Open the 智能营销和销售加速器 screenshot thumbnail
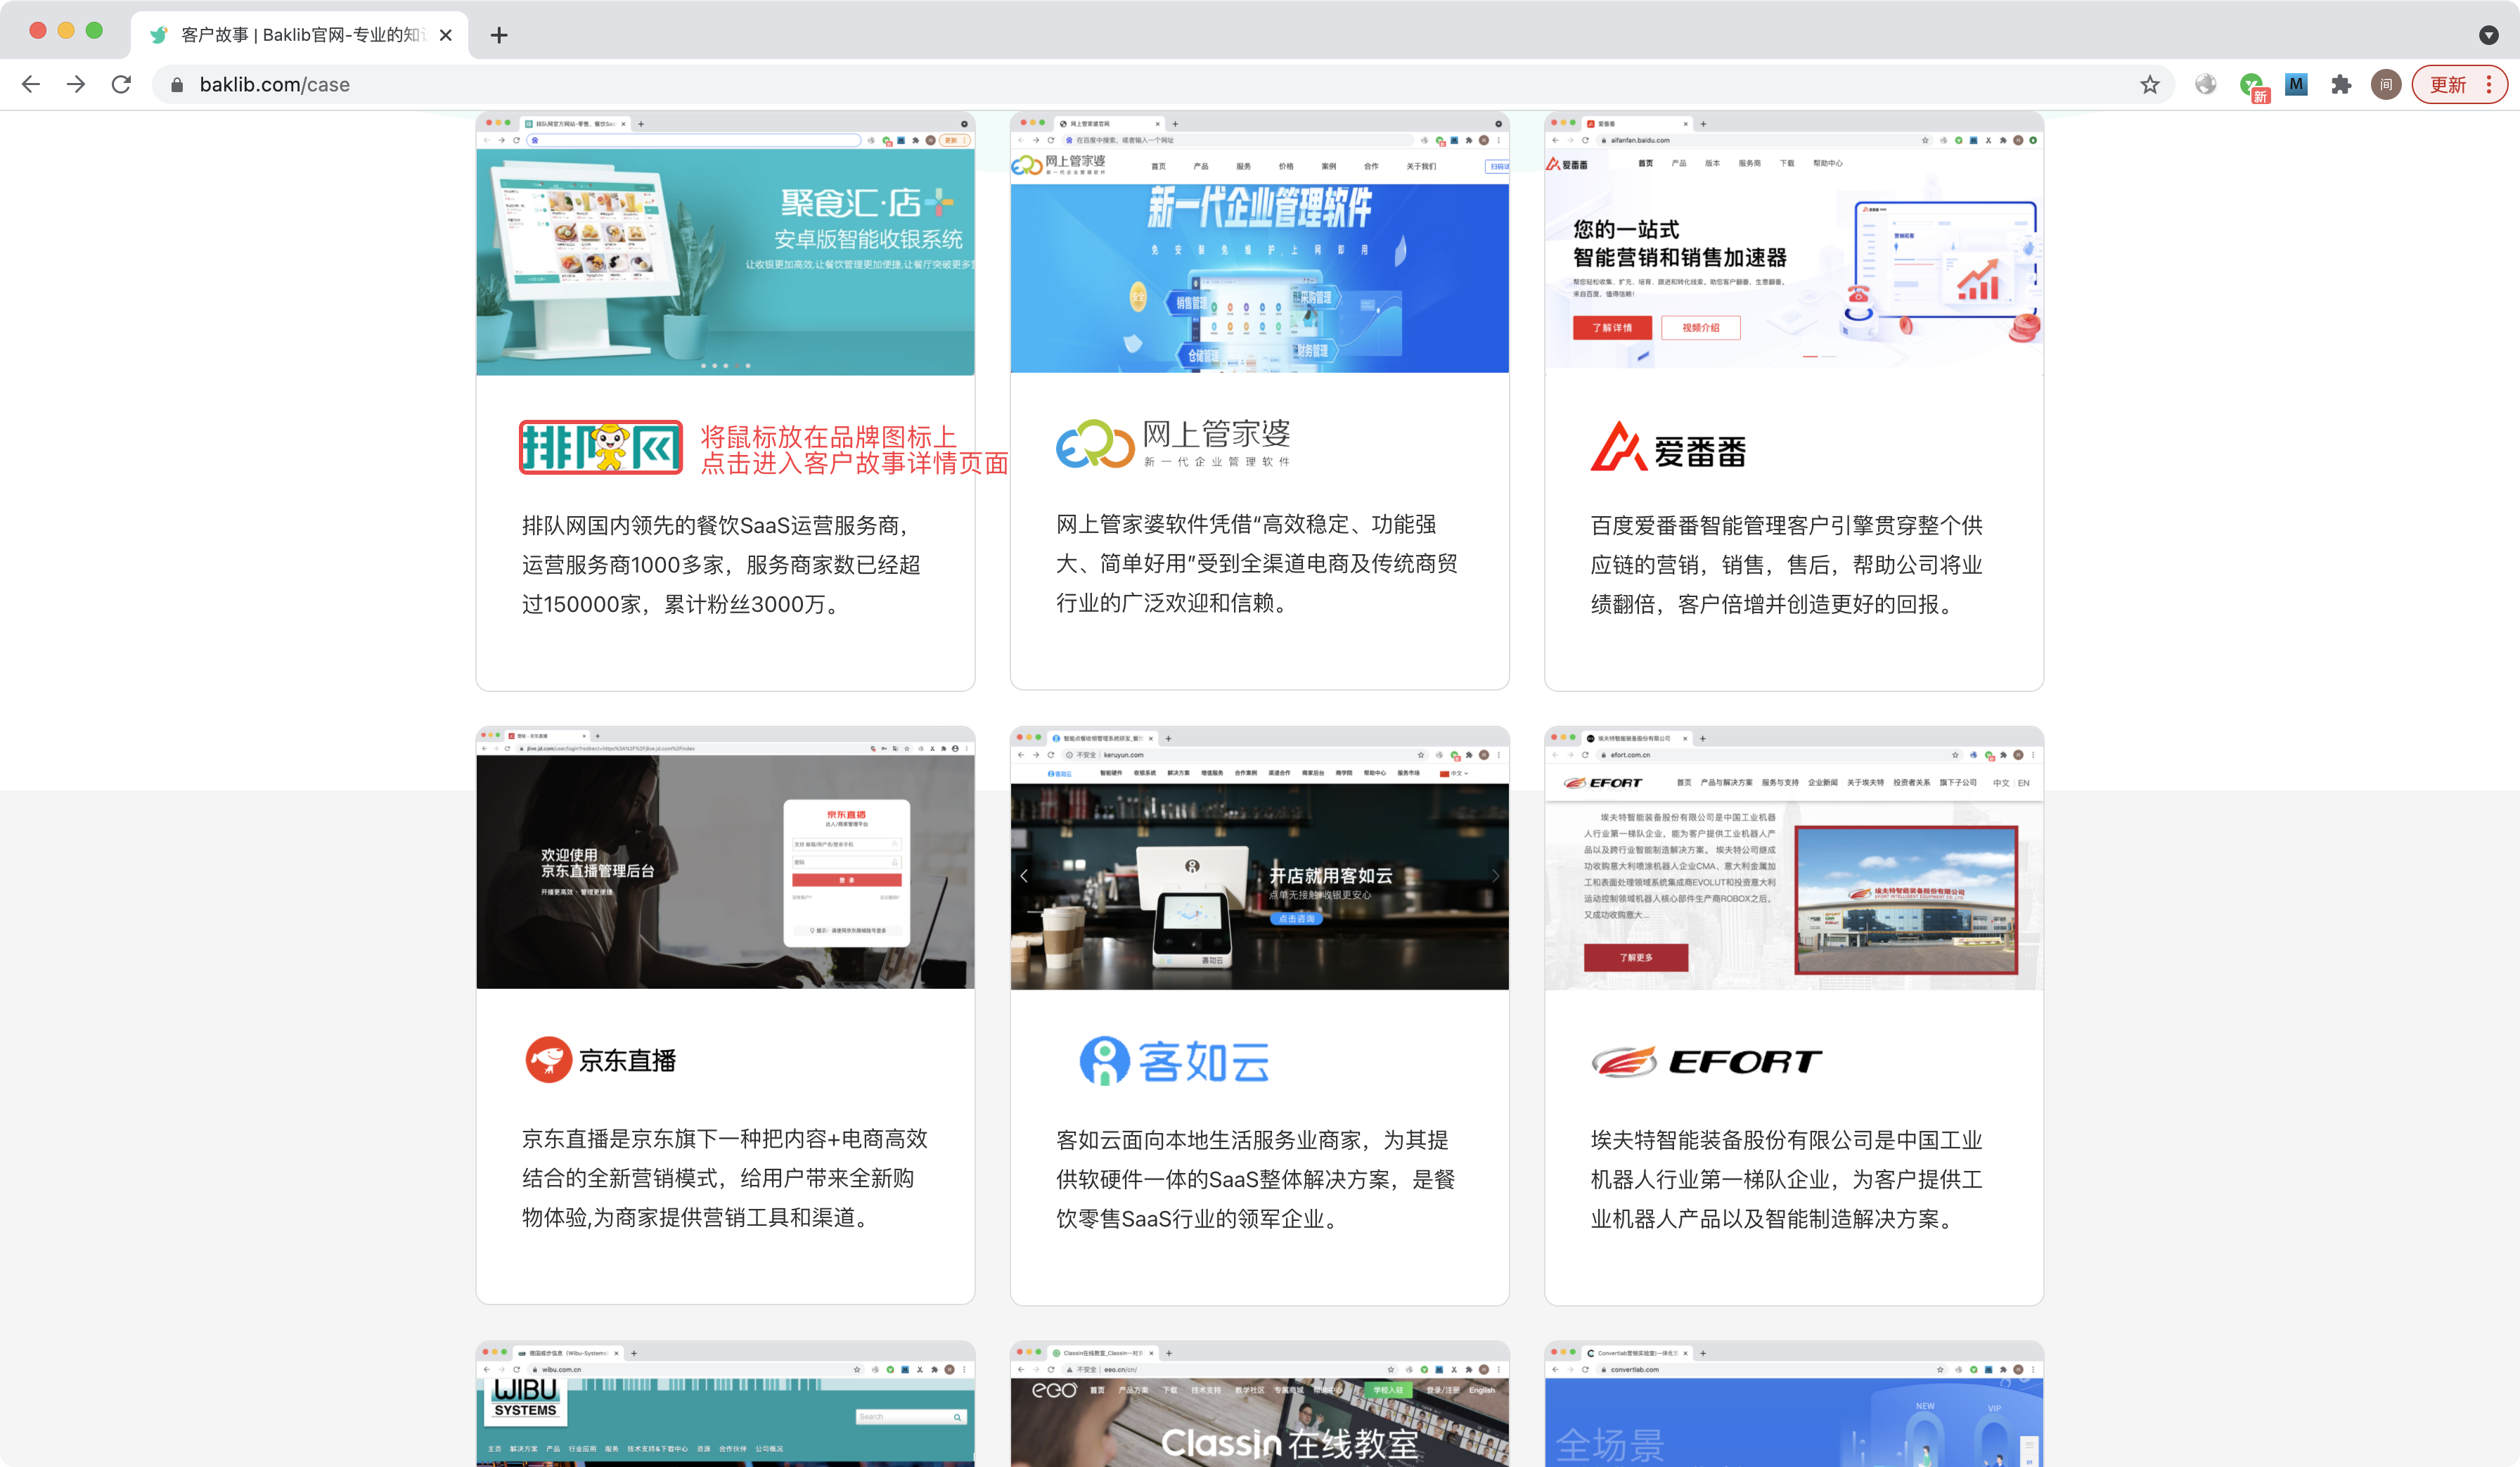 coord(1793,243)
